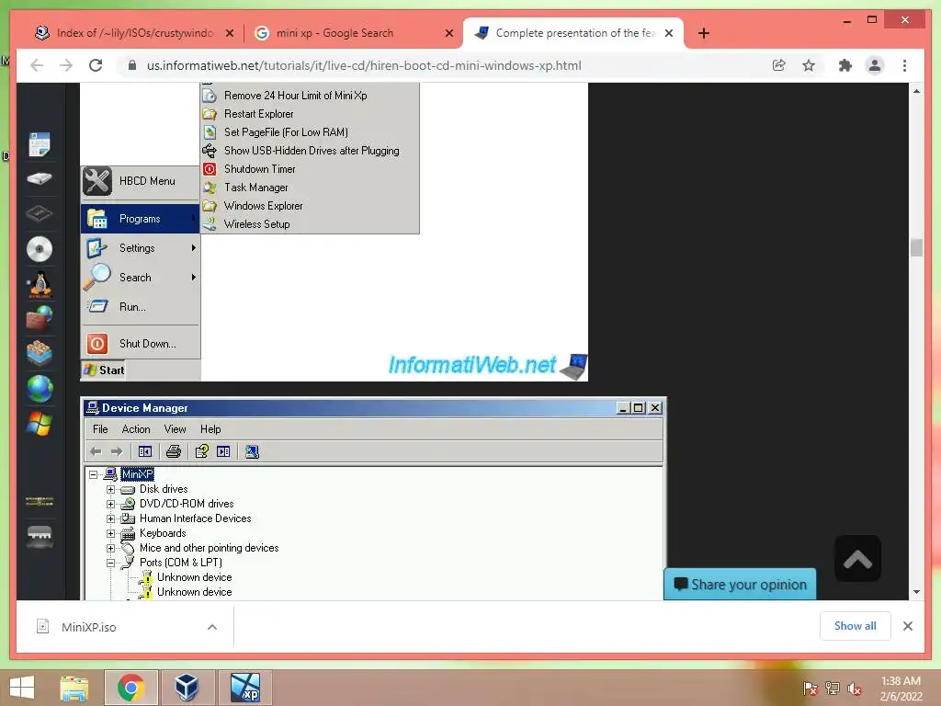Reload the page with Chrome's refresh icon
The image size is (941, 706).
(x=96, y=65)
